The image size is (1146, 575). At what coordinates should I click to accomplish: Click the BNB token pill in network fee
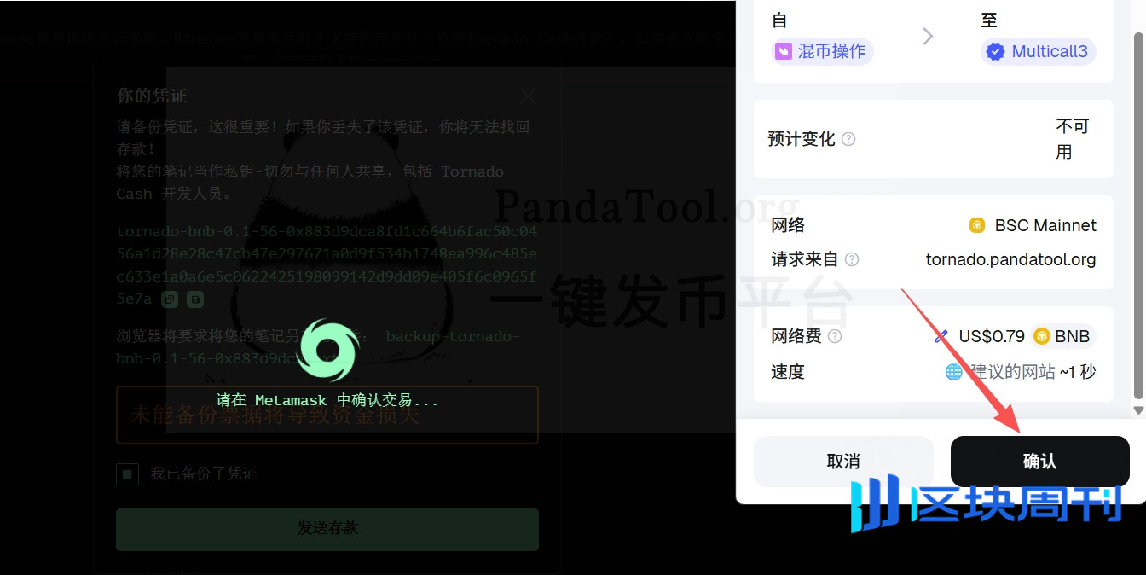pos(1062,336)
